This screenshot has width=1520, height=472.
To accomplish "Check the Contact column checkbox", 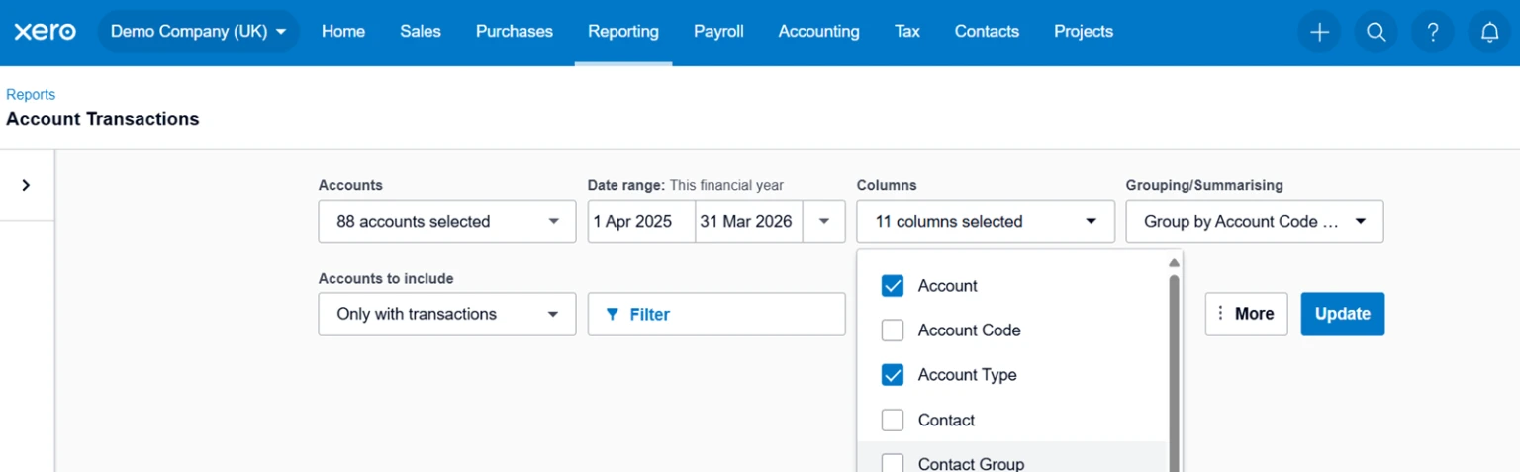I will coord(893,420).
